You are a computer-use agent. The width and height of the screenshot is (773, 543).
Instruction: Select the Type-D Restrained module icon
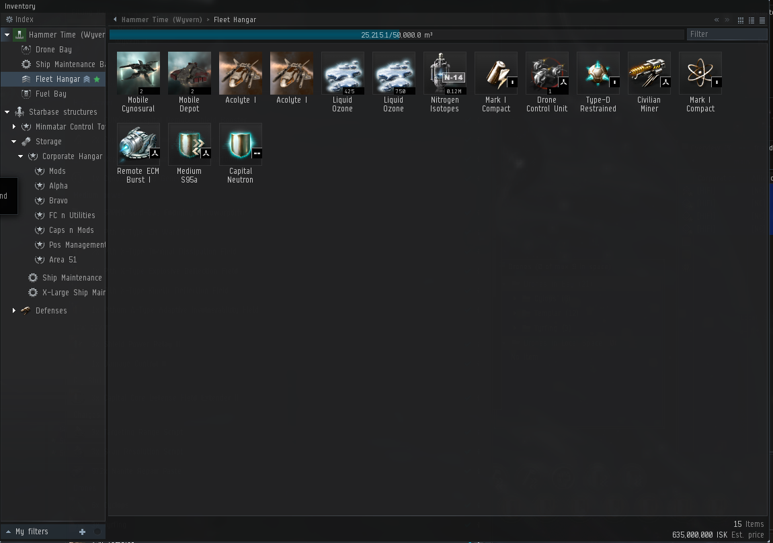(598, 73)
